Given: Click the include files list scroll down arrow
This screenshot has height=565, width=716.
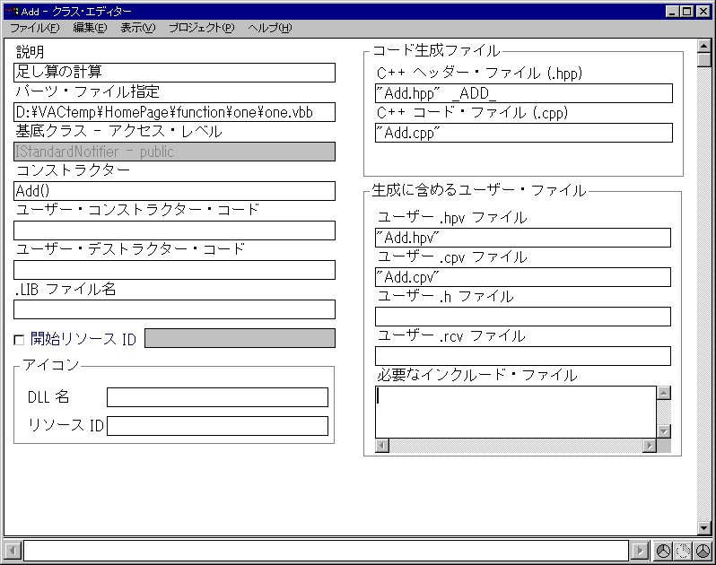Looking at the screenshot, I should click(x=664, y=431).
